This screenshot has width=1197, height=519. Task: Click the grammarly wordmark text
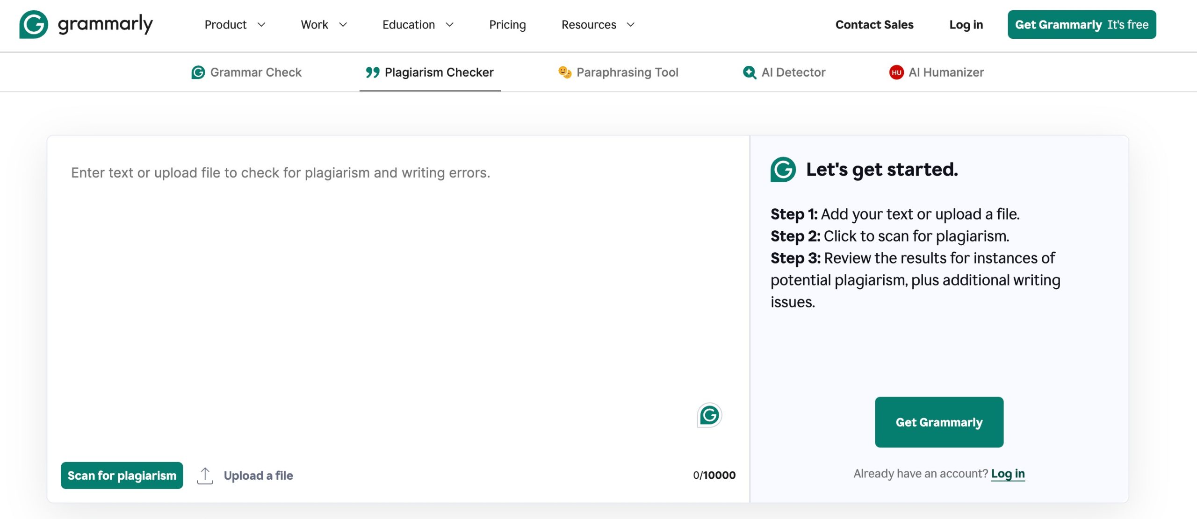(x=105, y=24)
